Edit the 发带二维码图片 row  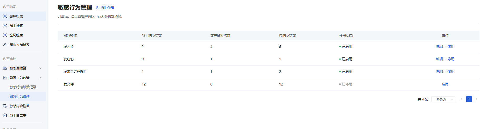(439, 72)
